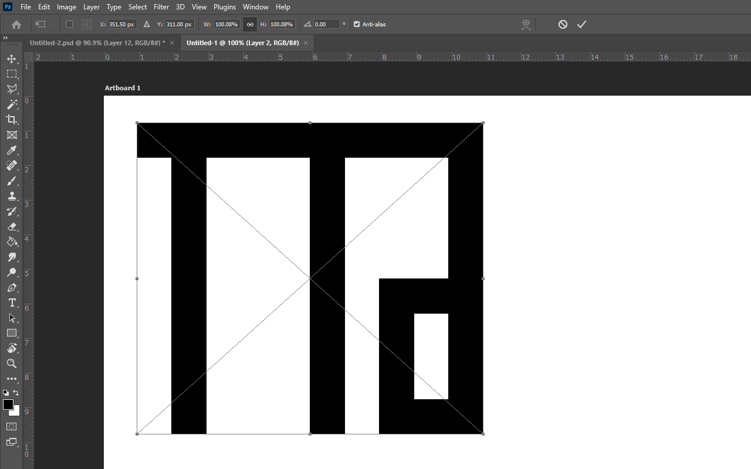Select the Pen tool
Screen dimensions: 751x469
click(x=12, y=288)
